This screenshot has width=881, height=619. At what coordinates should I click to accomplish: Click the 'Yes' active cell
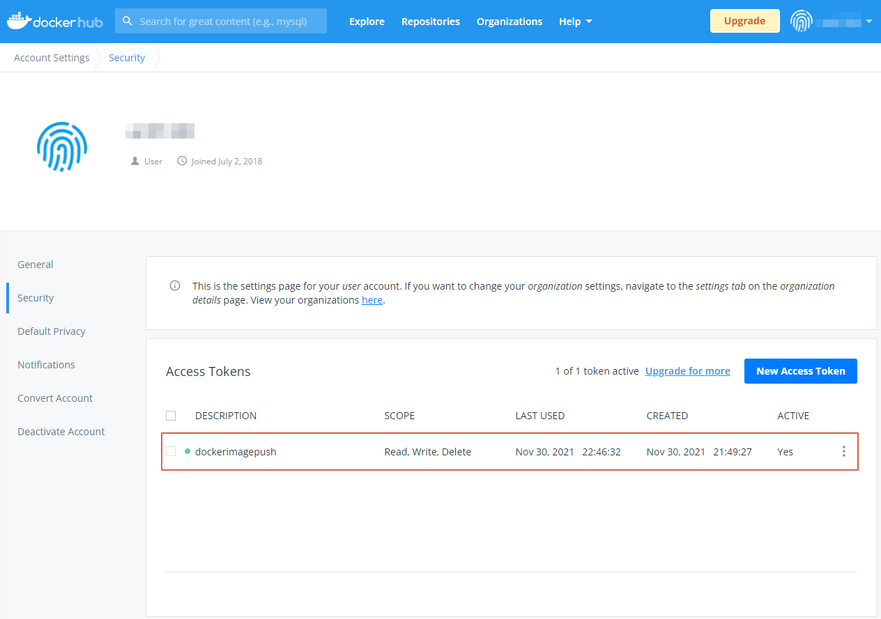coord(786,452)
